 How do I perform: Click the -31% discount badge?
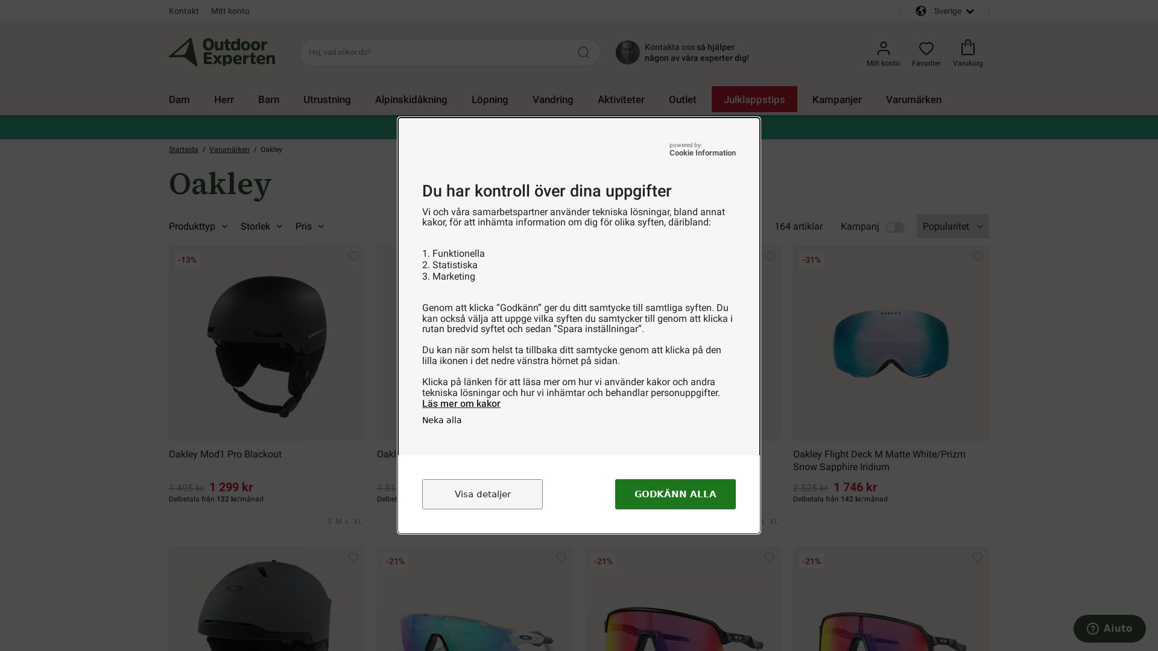tap(812, 260)
